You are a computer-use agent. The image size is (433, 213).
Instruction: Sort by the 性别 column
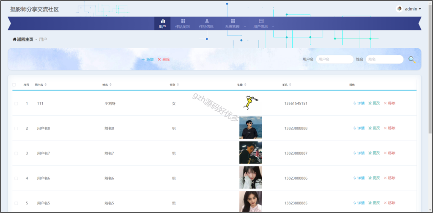click(x=178, y=85)
